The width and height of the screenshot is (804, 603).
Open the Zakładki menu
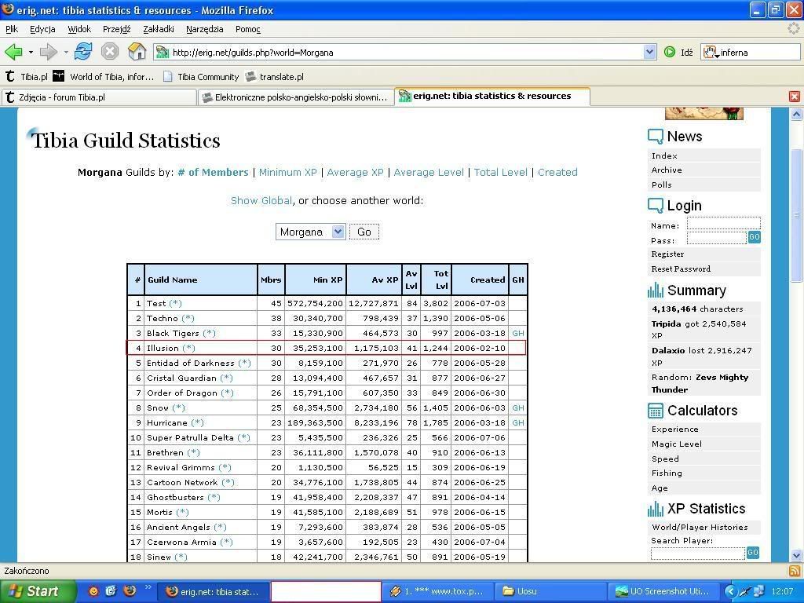(x=159, y=29)
